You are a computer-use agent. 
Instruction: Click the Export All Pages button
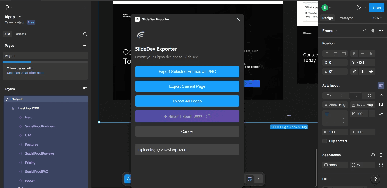point(187,101)
